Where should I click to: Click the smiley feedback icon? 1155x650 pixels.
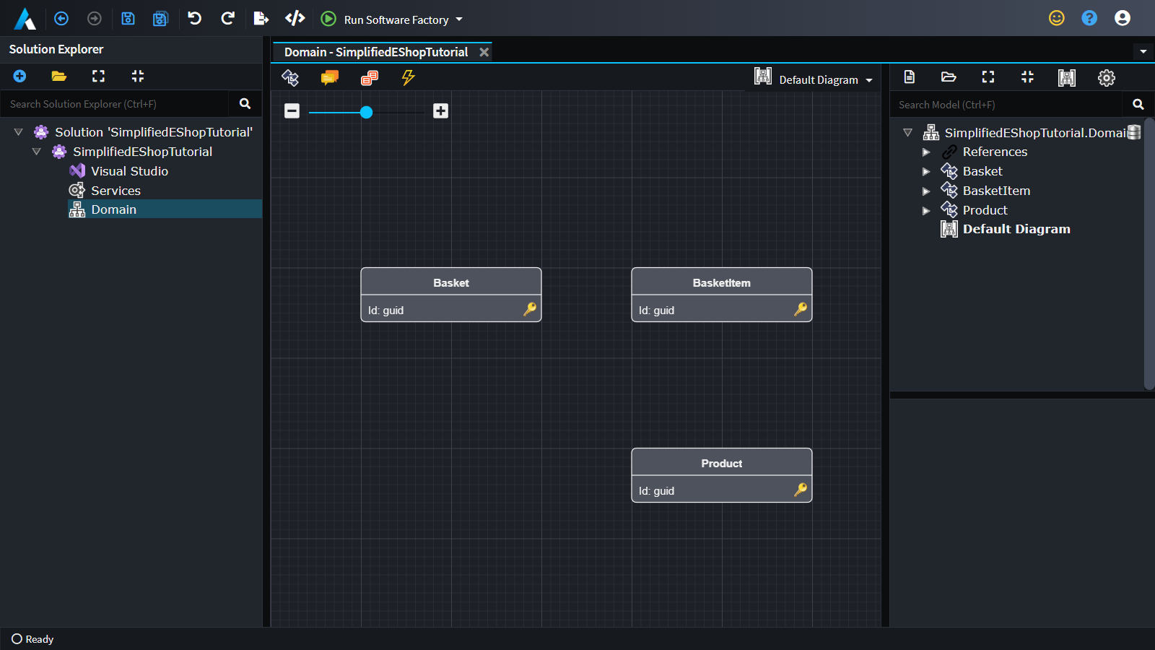[x=1057, y=18]
